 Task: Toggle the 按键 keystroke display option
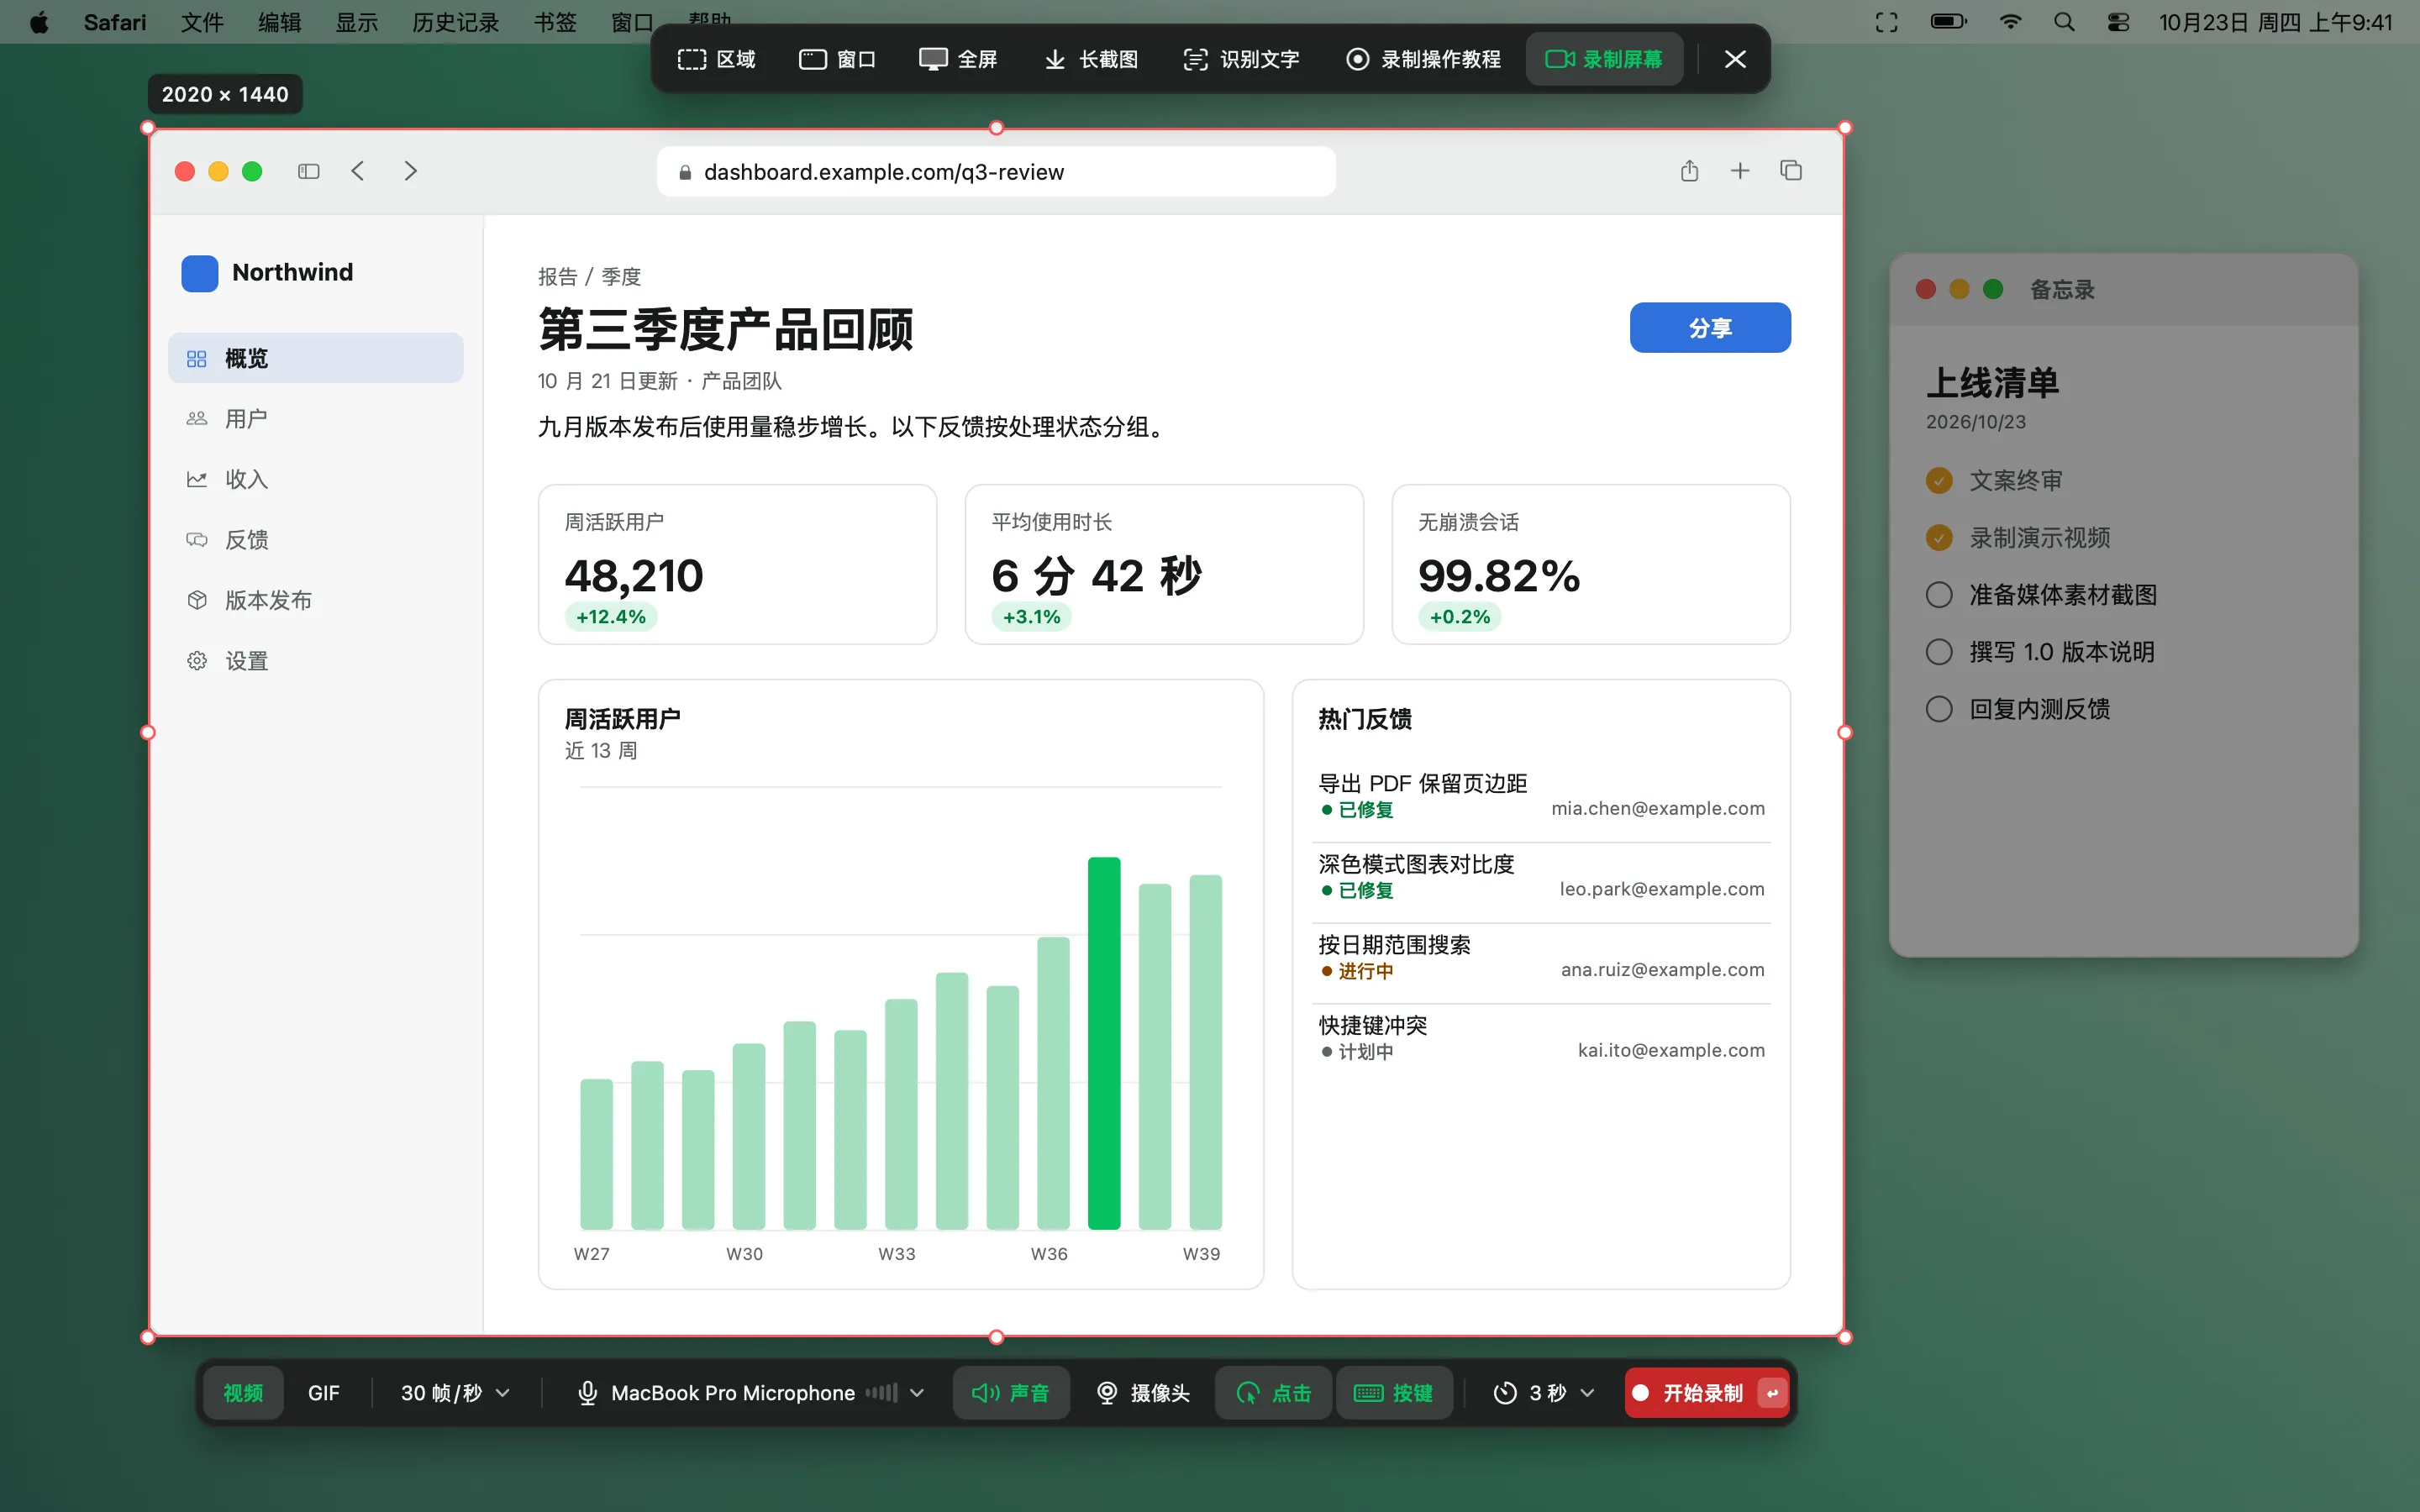(x=1394, y=1393)
